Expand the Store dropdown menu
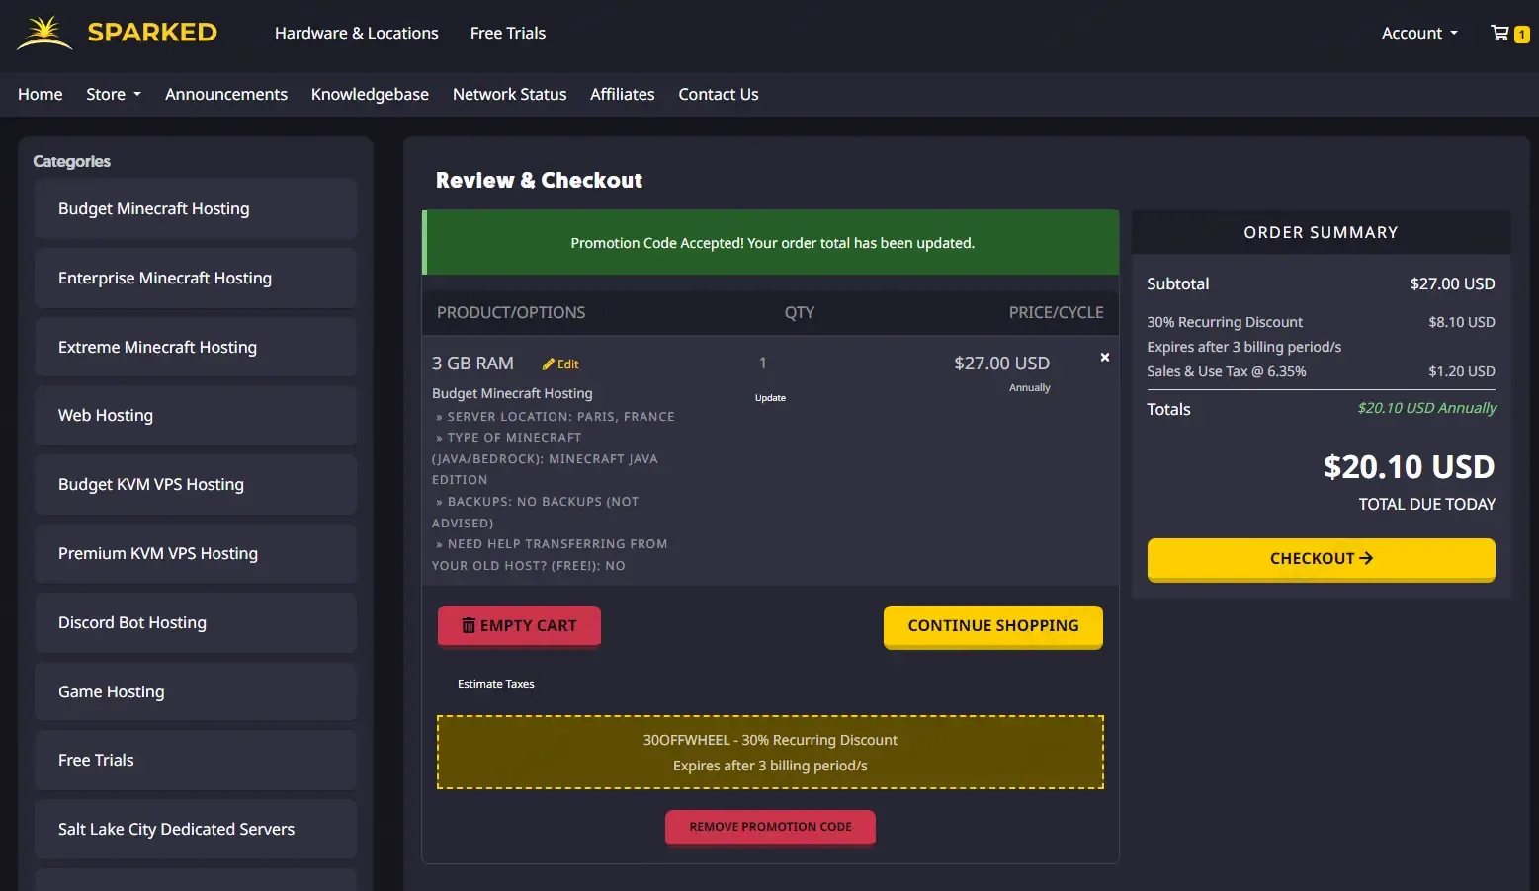The image size is (1539, 891). coord(114,94)
